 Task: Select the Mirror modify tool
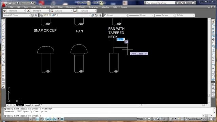(213, 28)
